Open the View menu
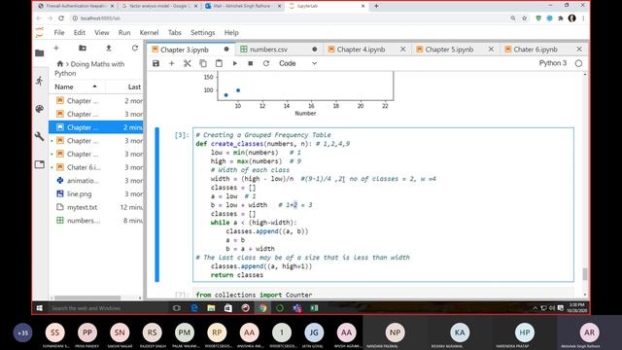622x350 pixels. 101,32
